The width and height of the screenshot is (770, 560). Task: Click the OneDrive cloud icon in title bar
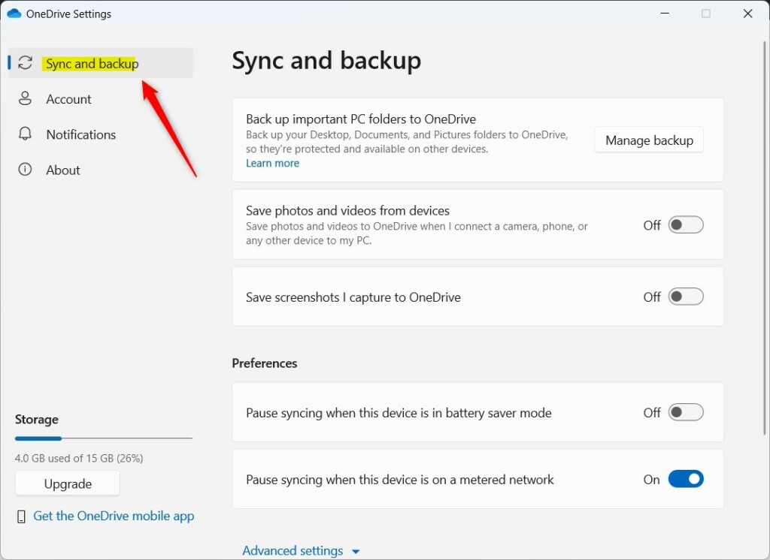(14, 14)
